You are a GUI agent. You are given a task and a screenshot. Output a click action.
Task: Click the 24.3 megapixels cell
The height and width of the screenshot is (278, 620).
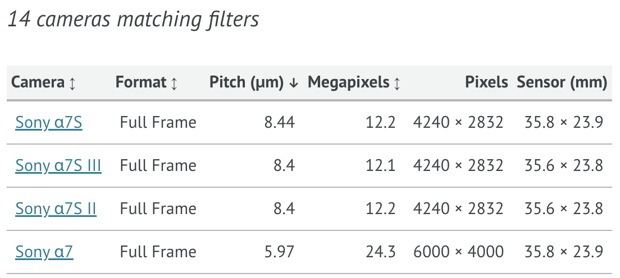(380, 252)
